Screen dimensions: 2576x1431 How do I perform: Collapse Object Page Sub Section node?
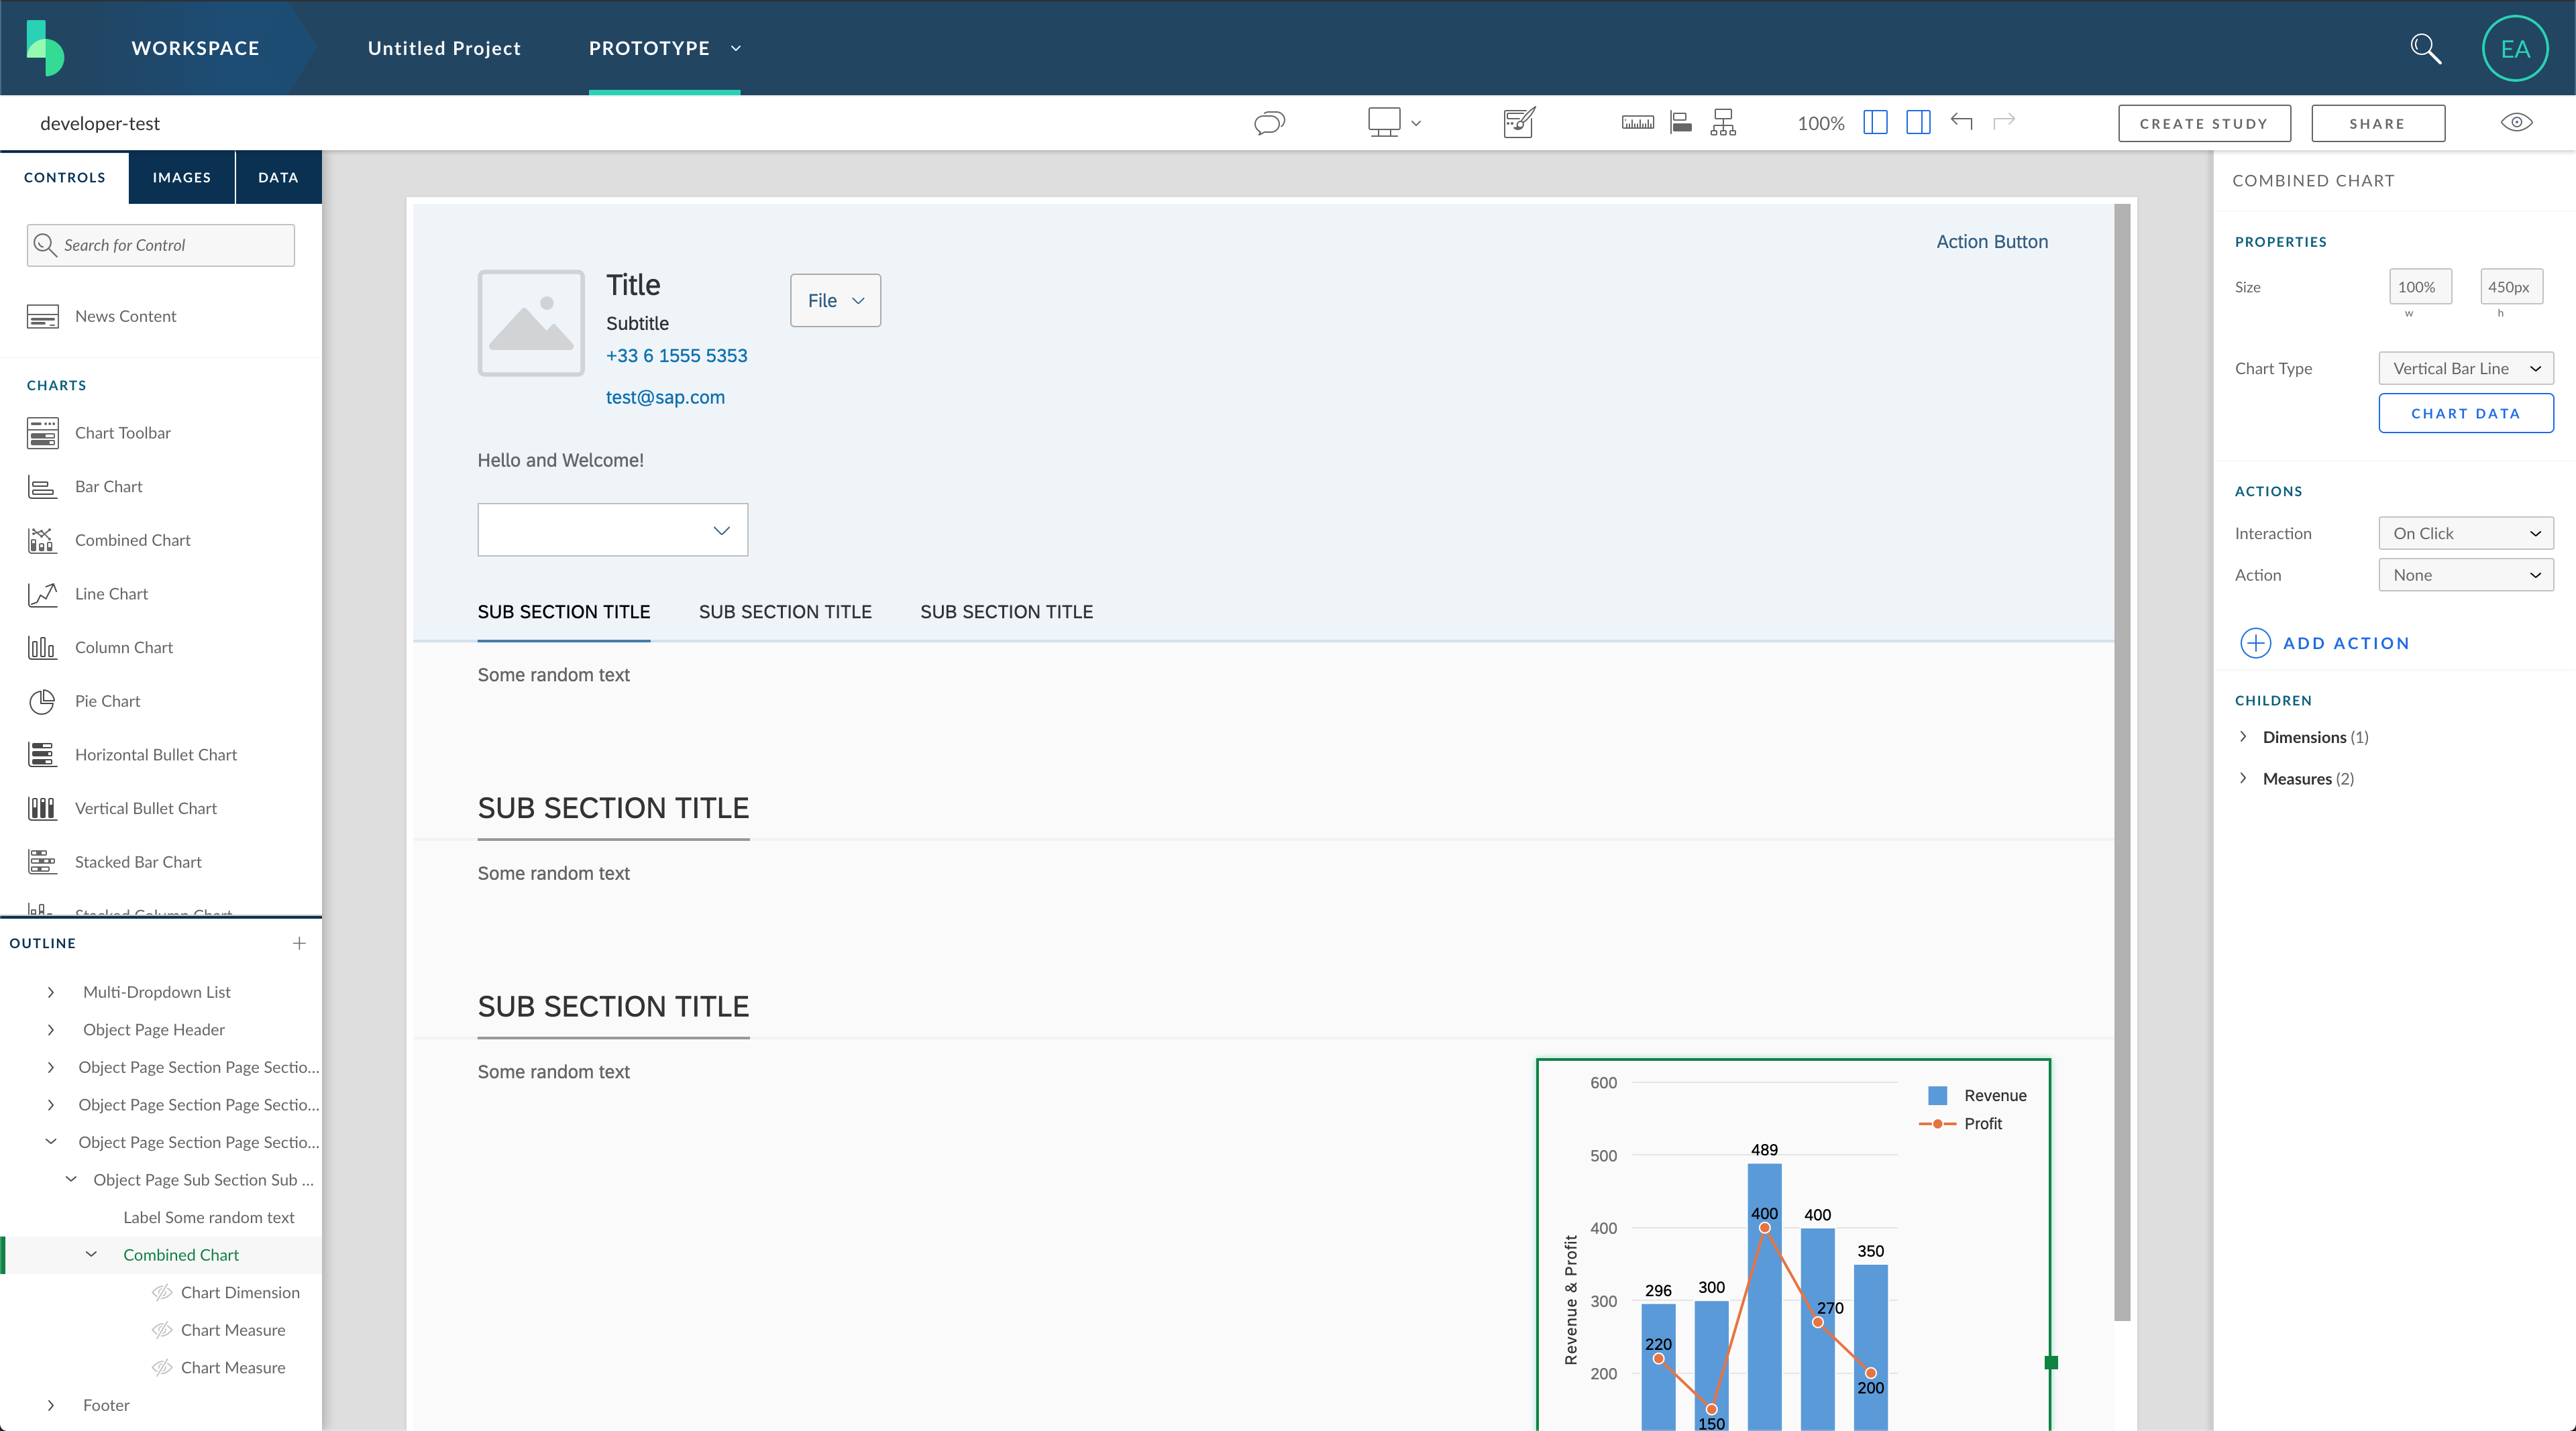[71, 1180]
